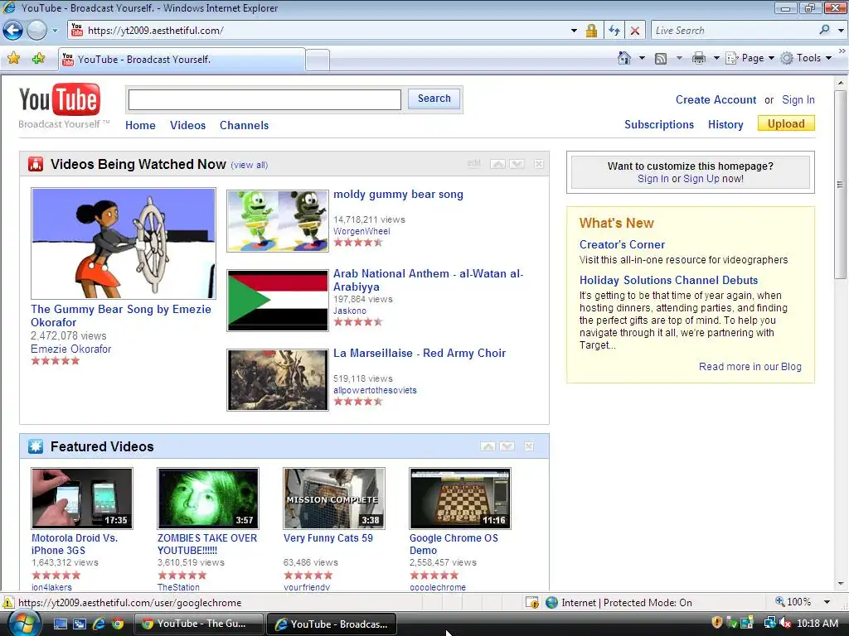Viewport: 849px width, 636px height.
Task: Click the IE Back navigation button
Action: click(x=13, y=31)
